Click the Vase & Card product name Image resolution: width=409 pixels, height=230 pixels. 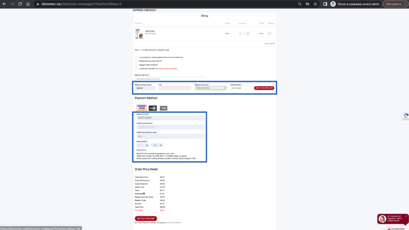[x=150, y=31]
